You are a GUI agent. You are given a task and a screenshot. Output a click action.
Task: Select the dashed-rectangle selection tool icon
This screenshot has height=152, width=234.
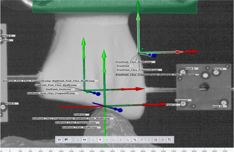pyautogui.click(x=77, y=140)
